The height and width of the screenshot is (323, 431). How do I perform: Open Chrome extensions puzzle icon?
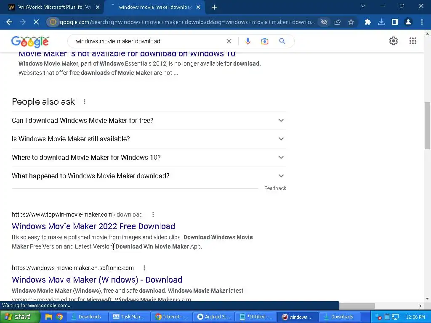coord(367,22)
